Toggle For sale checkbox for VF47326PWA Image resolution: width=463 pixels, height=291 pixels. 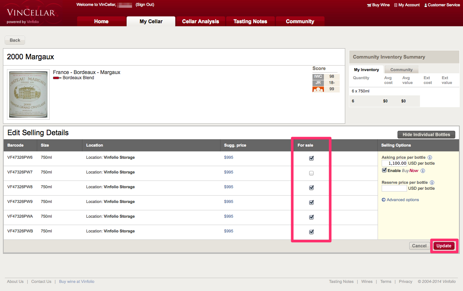pos(311,217)
